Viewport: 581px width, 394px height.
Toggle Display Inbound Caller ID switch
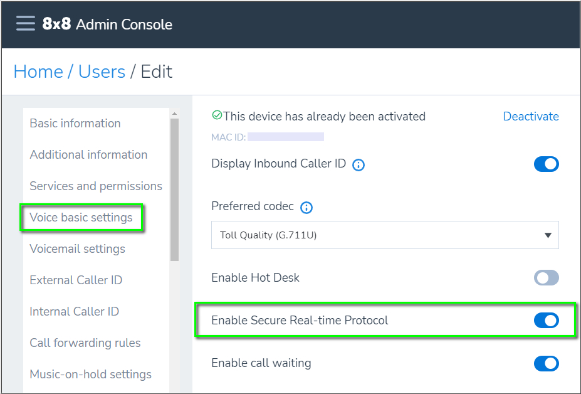(x=546, y=164)
